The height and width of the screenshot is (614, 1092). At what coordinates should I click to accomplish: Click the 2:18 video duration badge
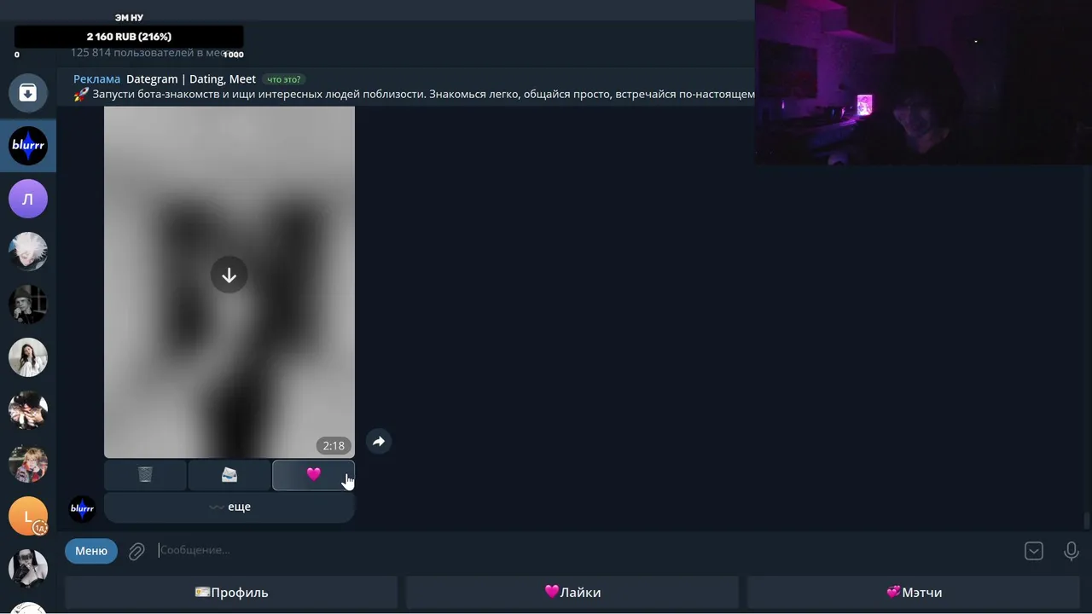[334, 445]
